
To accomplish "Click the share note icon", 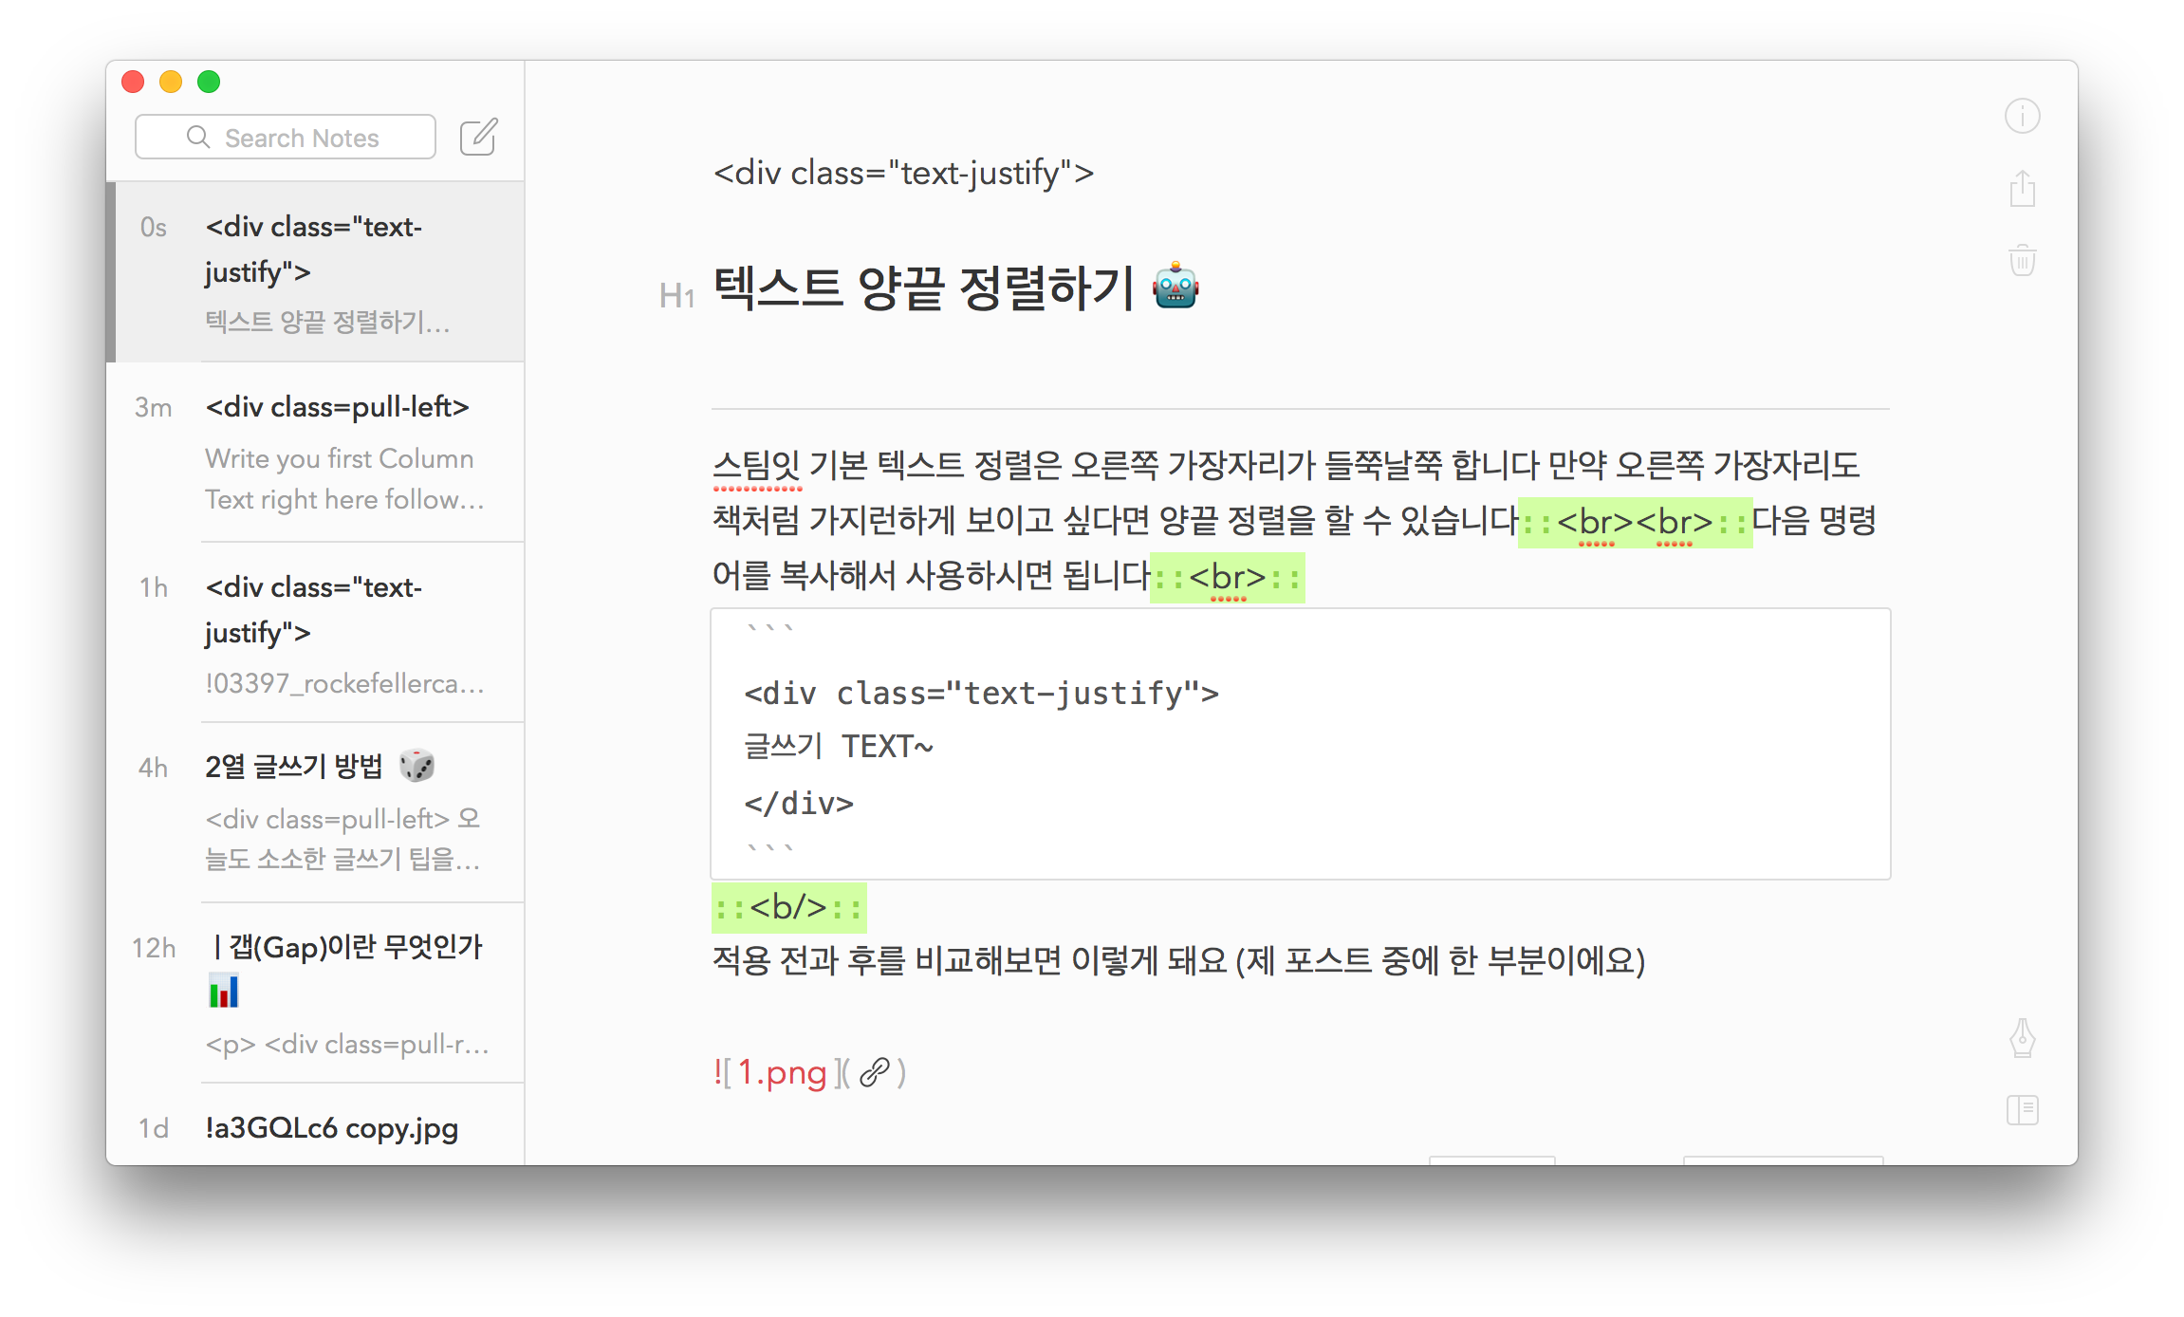I will point(2022,189).
